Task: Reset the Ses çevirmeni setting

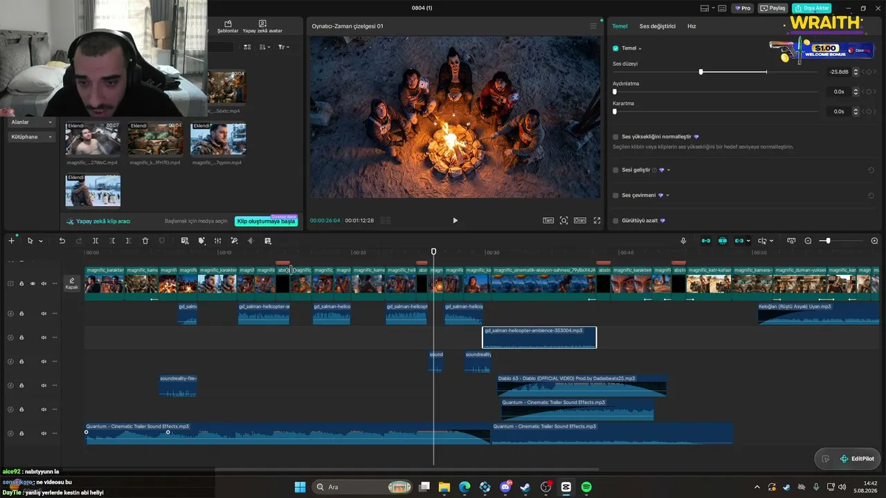Action: 871,196
